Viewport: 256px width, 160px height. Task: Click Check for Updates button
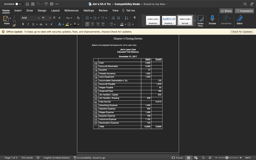click(242, 32)
